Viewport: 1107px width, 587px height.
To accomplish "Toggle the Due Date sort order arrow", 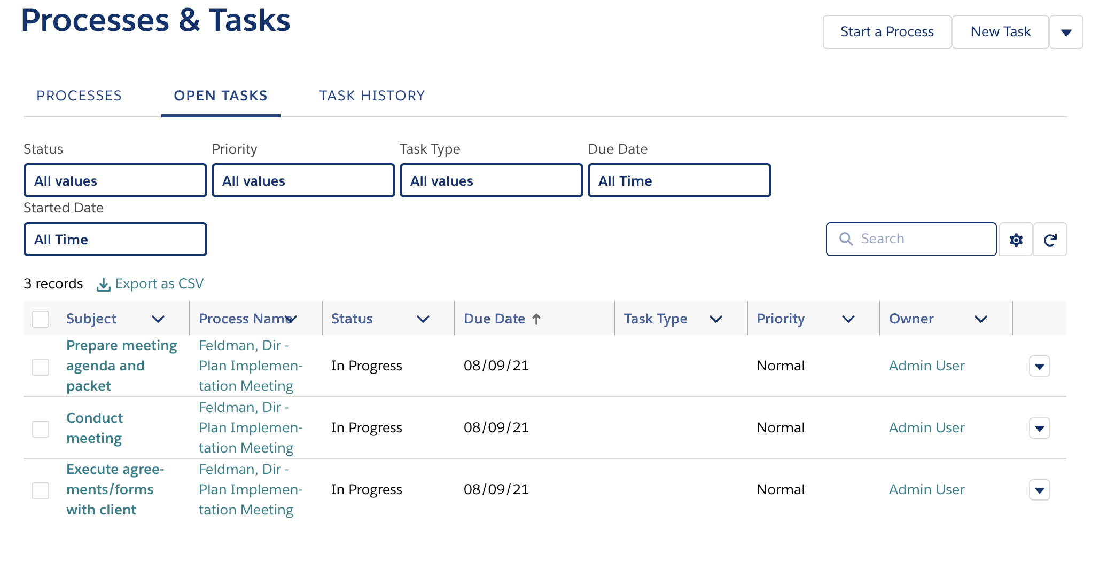I will pos(536,318).
